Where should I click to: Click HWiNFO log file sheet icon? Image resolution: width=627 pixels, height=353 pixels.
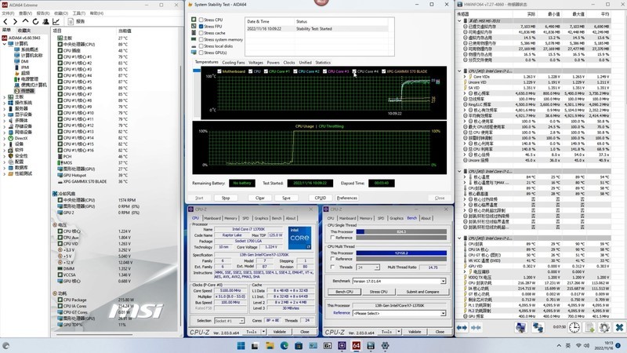(x=590, y=327)
